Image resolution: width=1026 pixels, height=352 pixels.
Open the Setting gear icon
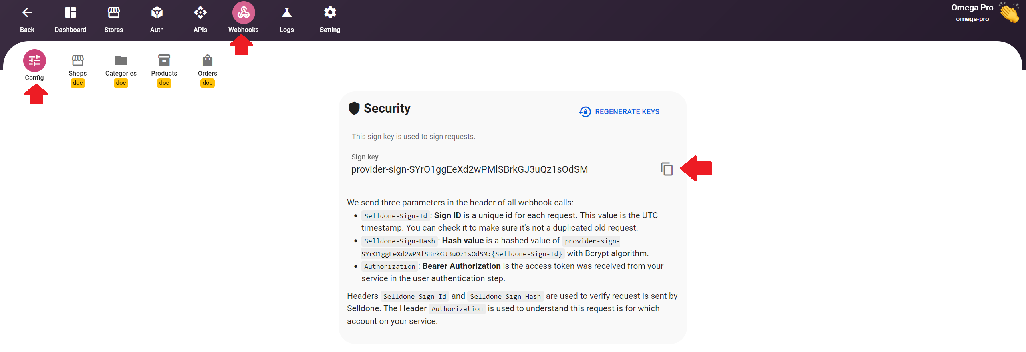point(330,13)
